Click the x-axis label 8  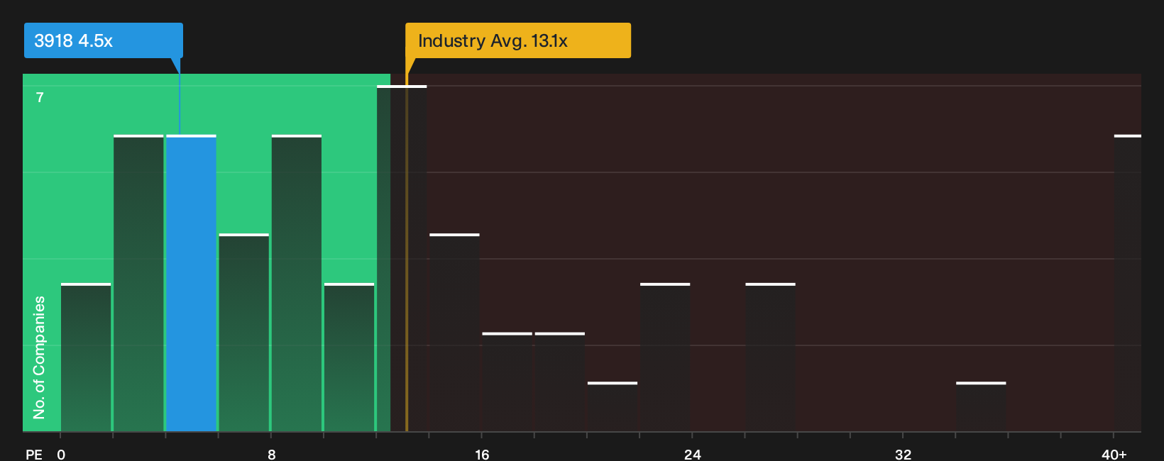coord(272,454)
